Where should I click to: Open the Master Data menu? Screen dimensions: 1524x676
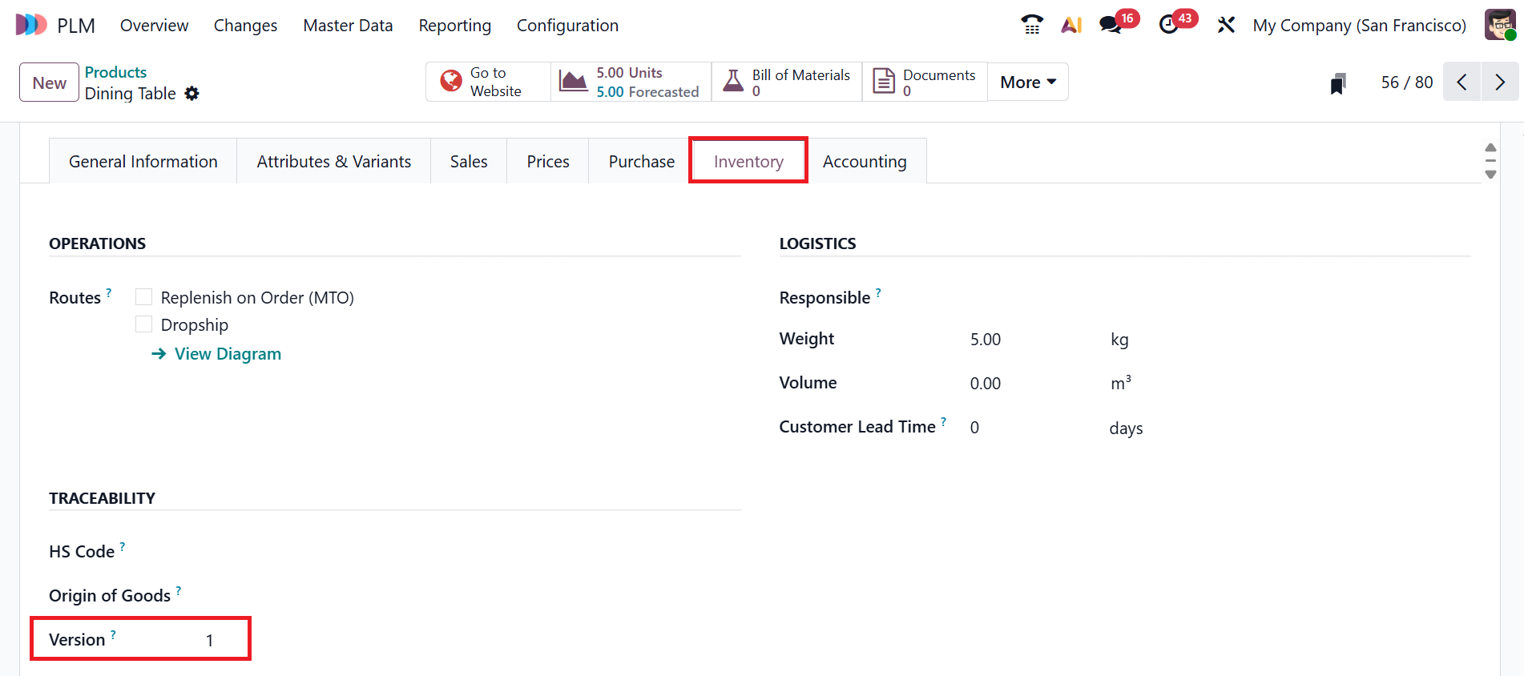(348, 26)
